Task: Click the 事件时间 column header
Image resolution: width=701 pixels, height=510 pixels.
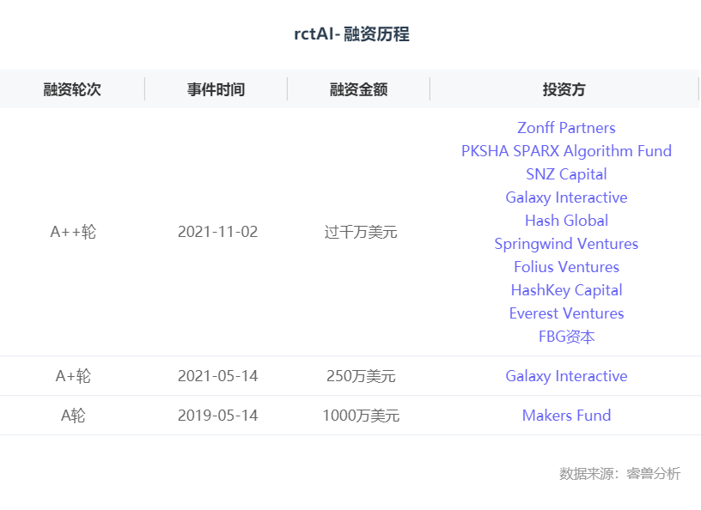Action: click(x=216, y=89)
